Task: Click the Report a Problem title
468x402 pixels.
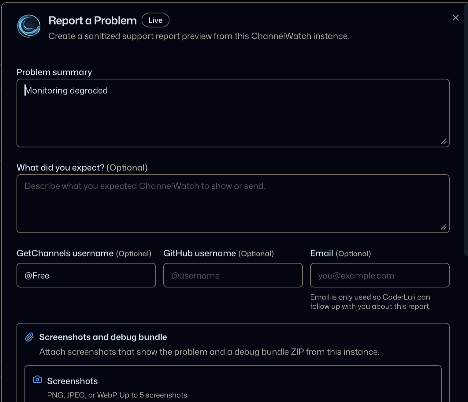Action: pyautogui.click(x=93, y=20)
